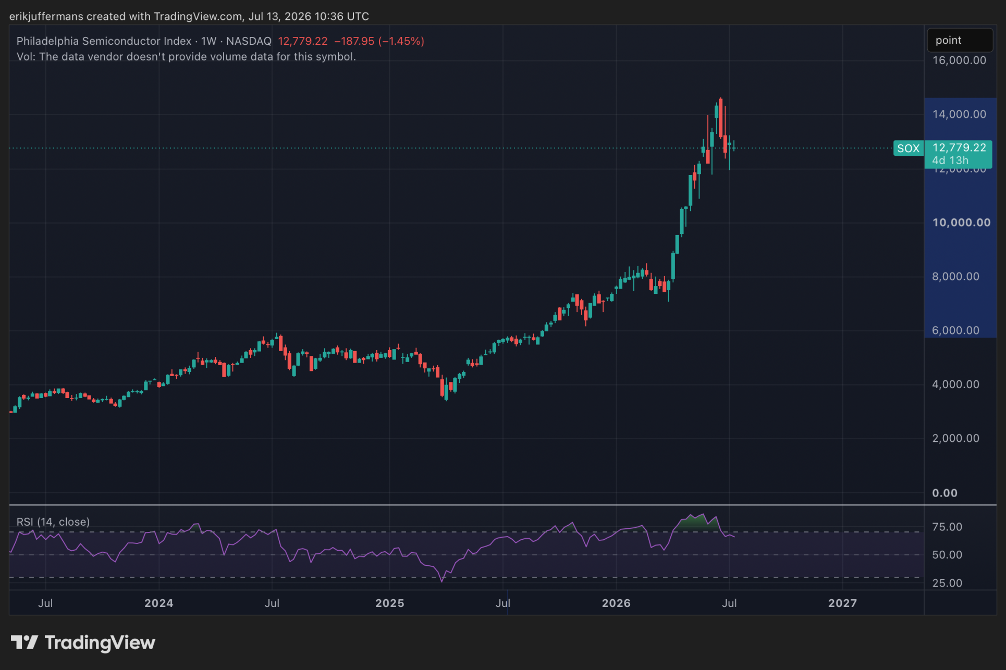Click the last price 12,779.22 in header
This screenshot has width=1006, height=670.
coord(303,41)
